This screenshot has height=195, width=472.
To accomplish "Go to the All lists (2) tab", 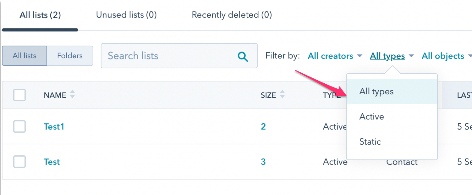I will point(40,15).
